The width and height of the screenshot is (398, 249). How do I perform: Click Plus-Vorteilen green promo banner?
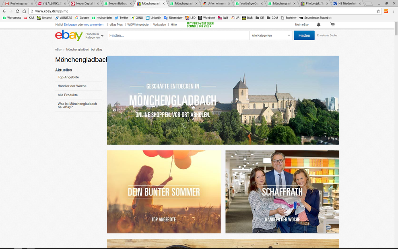click(200, 25)
